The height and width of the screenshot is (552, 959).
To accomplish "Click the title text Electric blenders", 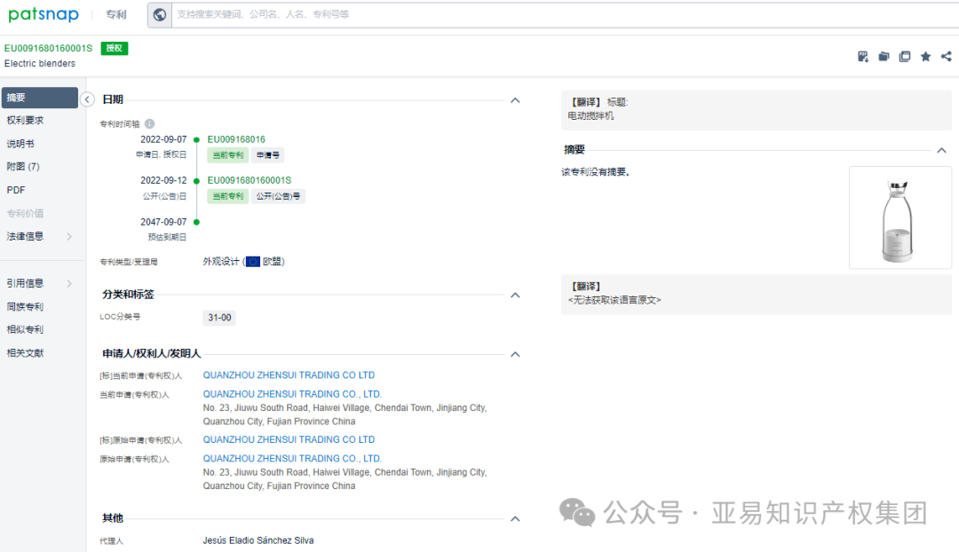I will (40, 64).
